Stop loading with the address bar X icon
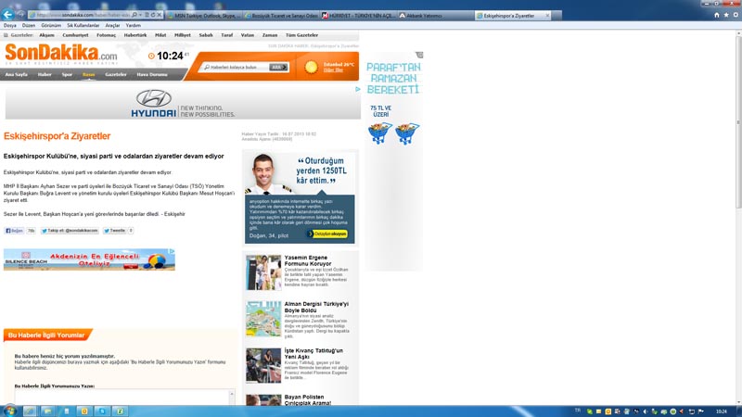 coord(159,15)
